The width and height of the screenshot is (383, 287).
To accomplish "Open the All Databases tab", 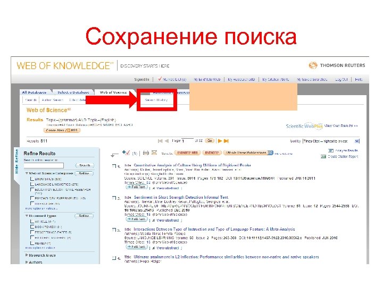I will point(34,92).
